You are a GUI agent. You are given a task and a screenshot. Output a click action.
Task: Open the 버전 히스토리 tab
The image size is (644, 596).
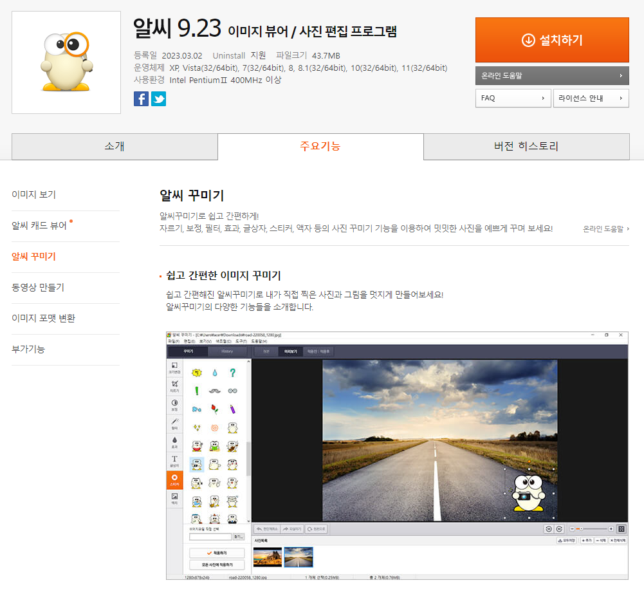526,146
